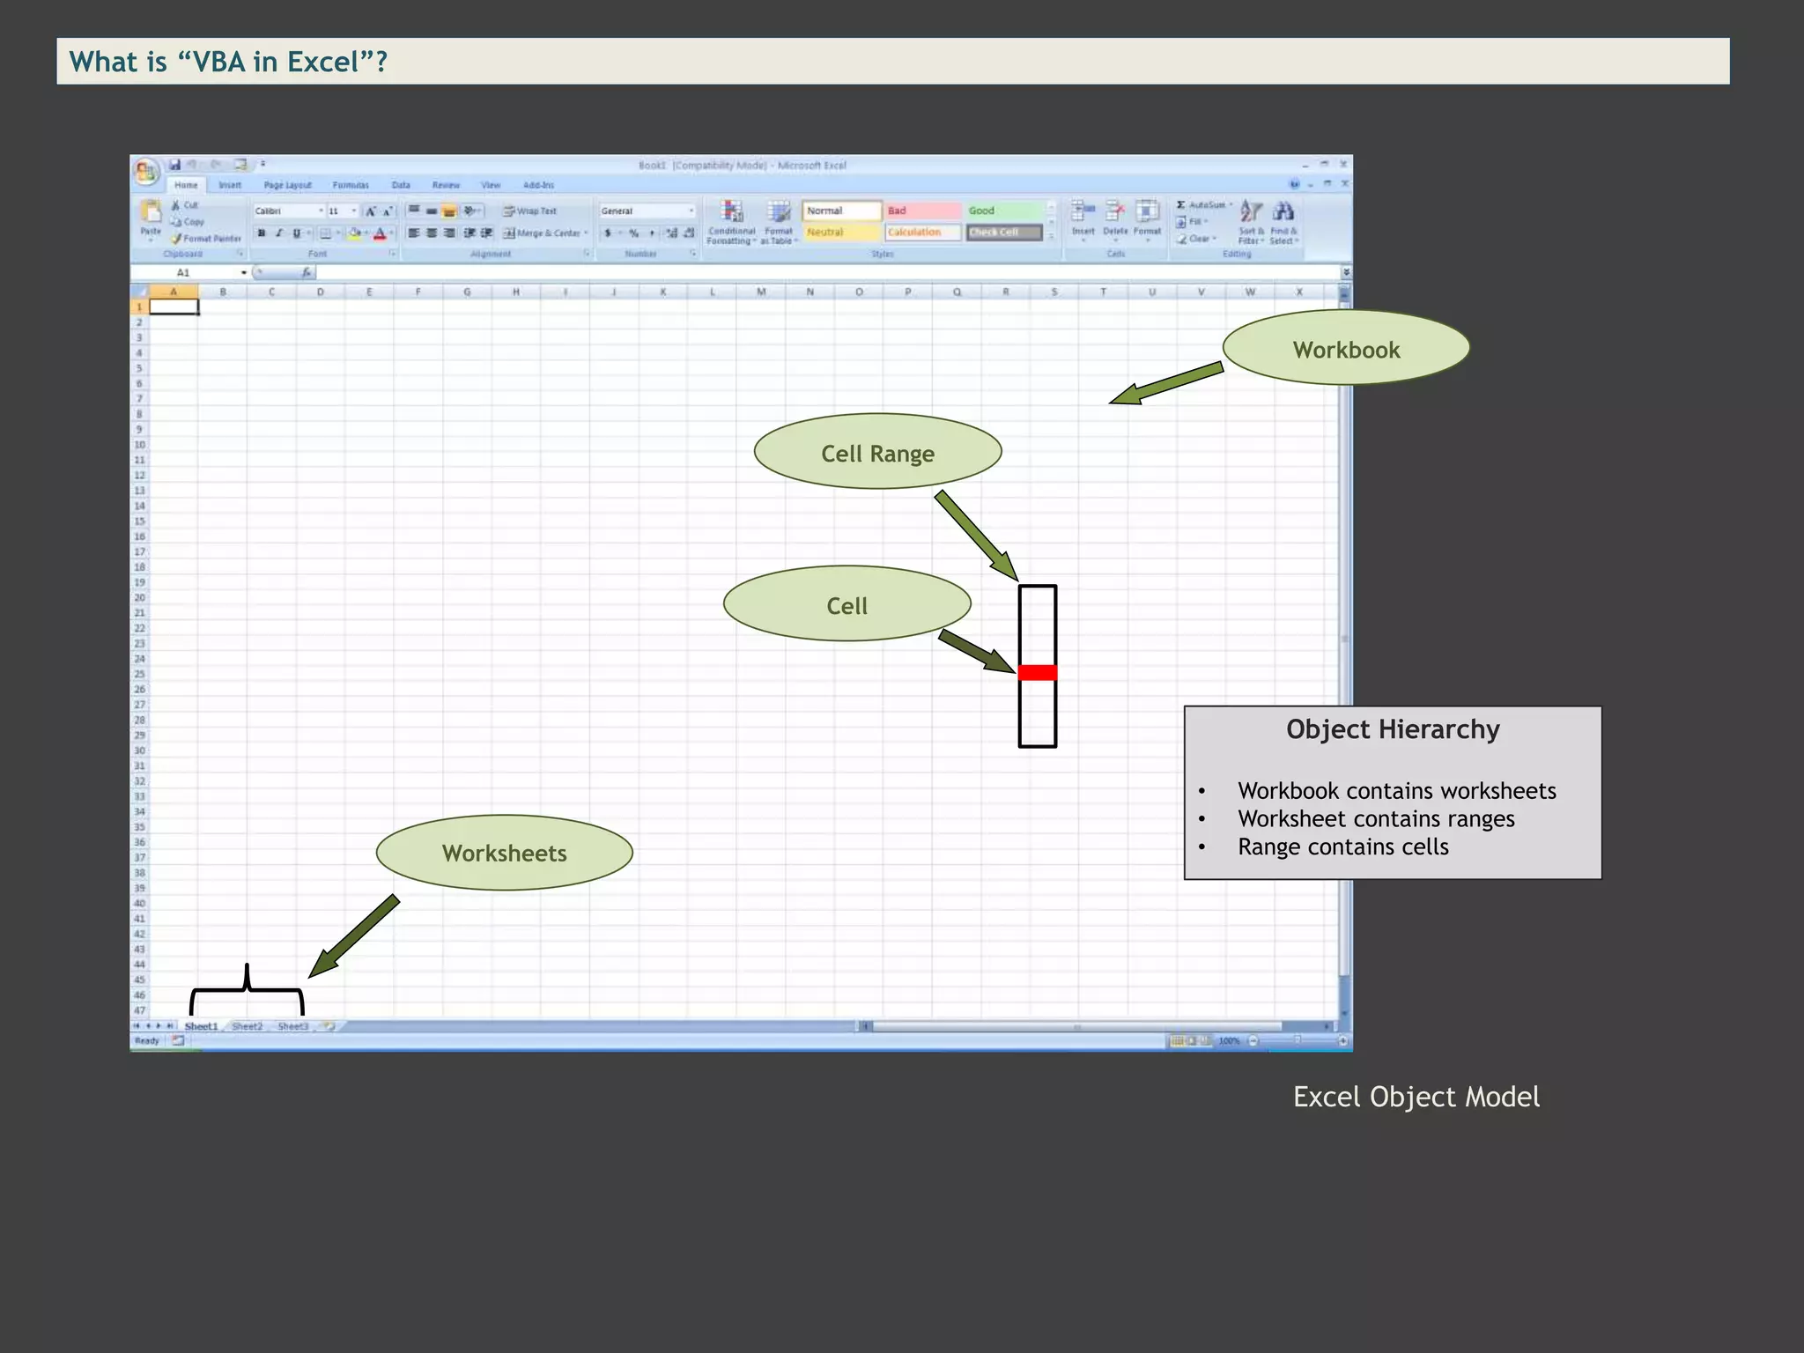The width and height of the screenshot is (1804, 1353).
Task: Click the Font Color red A icon
Action: coord(380,233)
